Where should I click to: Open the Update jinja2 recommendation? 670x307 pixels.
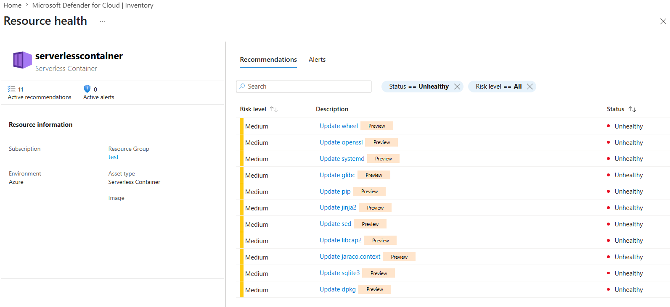pos(338,207)
